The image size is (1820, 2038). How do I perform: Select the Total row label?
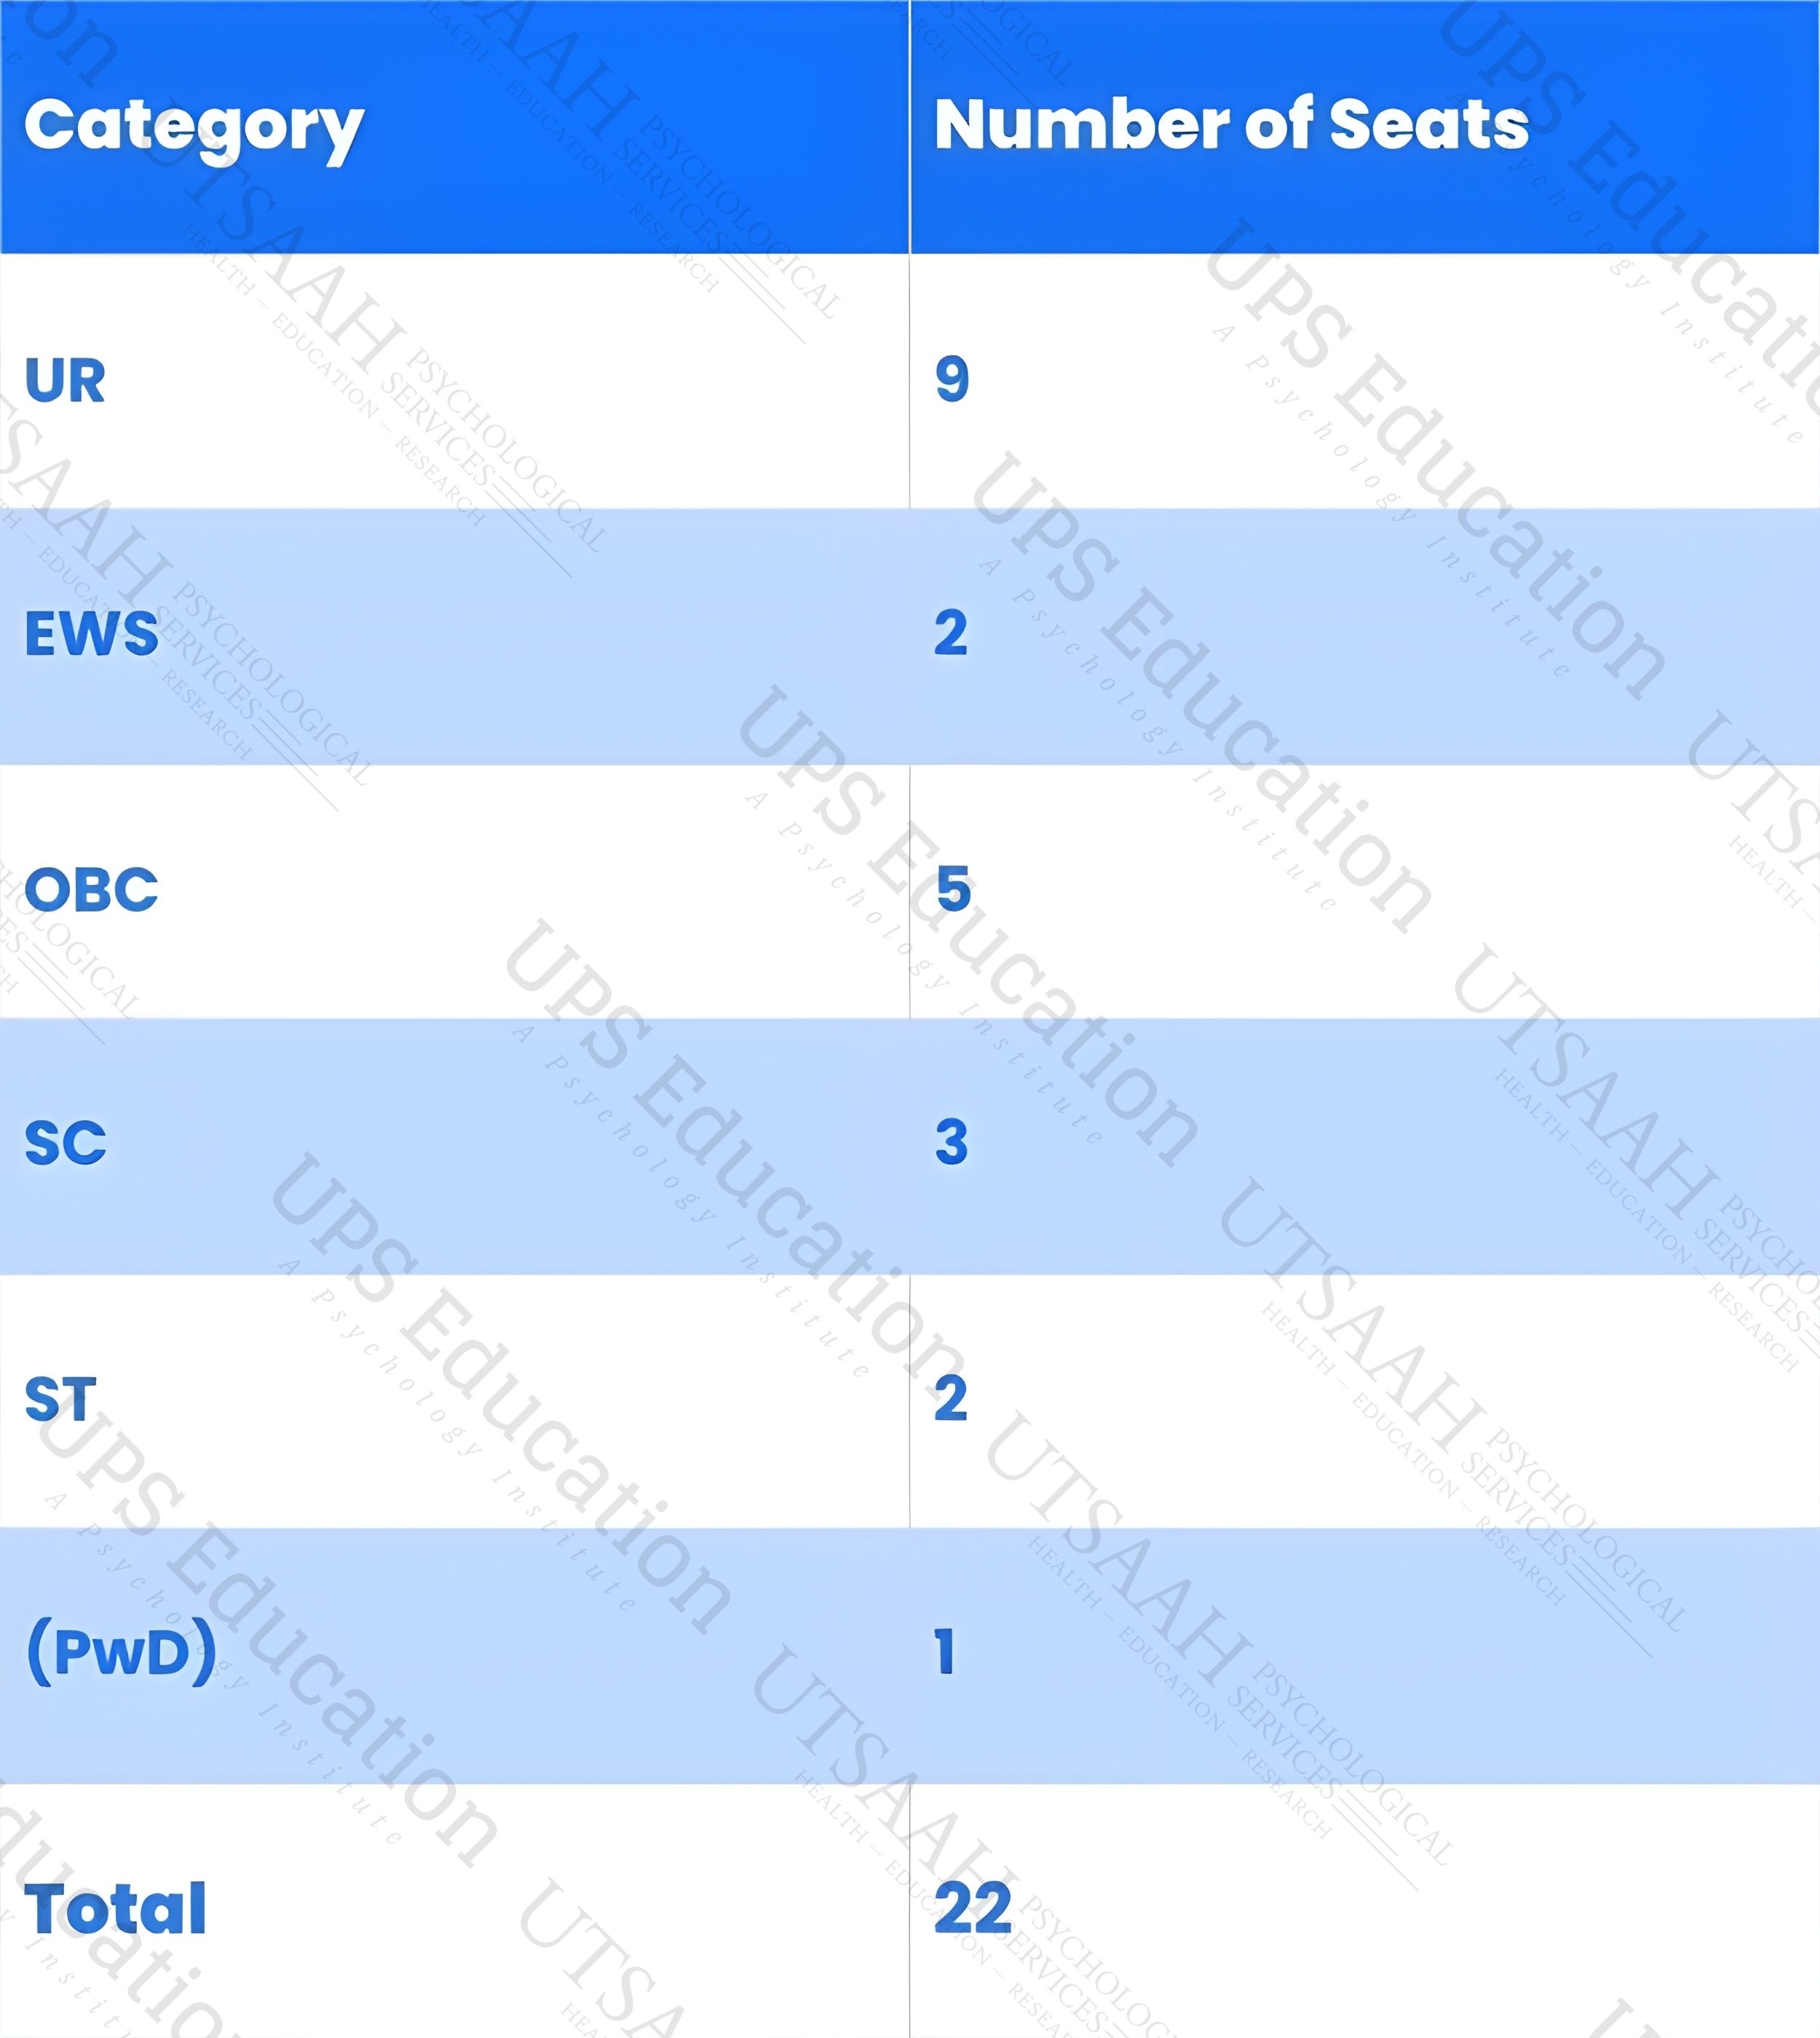click(115, 1909)
